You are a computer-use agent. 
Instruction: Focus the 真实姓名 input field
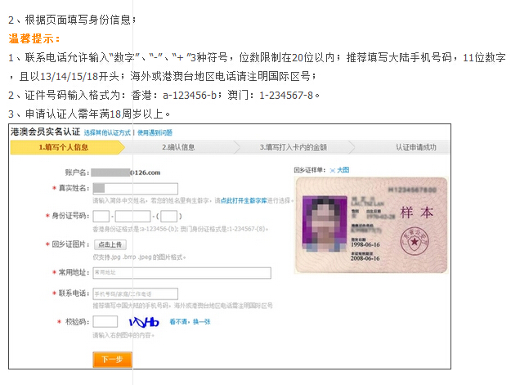pos(135,189)
